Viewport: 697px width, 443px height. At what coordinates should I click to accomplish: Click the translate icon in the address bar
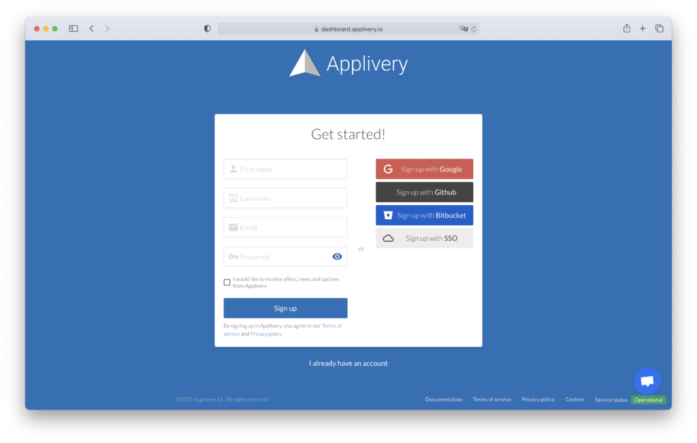(464, 29)
